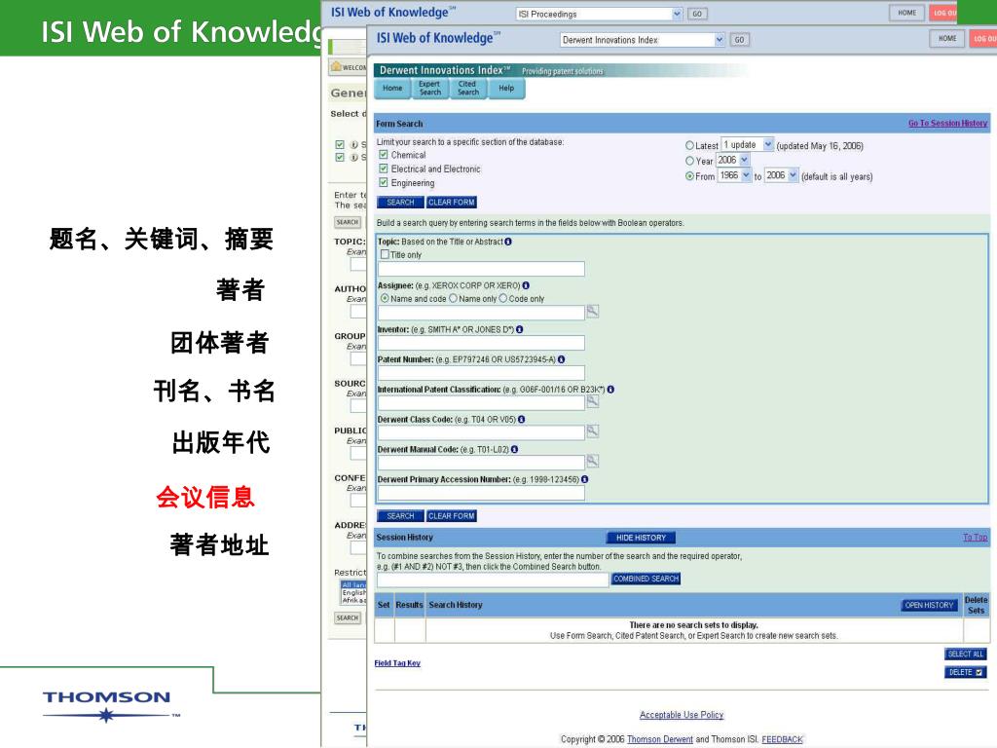Select the From year range radio
The width and height of the screenshot is (997, 748).
click(x=689, y=176)
